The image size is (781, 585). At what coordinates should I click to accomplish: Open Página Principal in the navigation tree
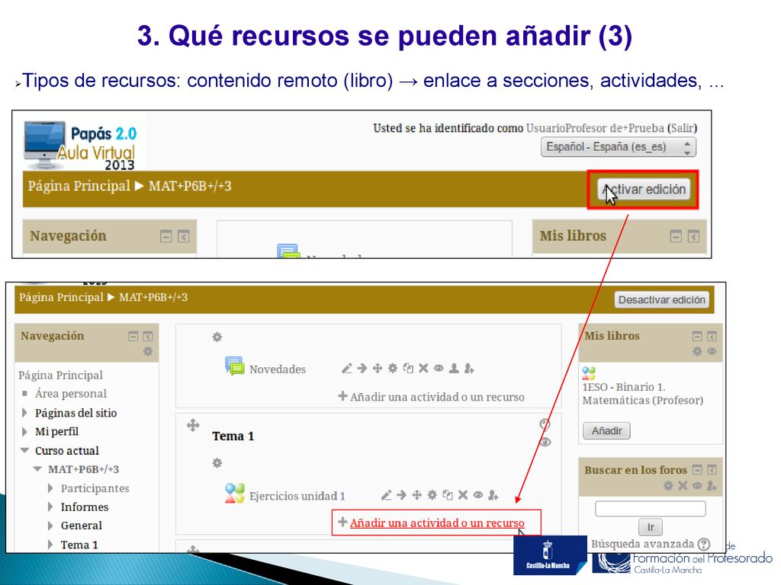[61, 375]
